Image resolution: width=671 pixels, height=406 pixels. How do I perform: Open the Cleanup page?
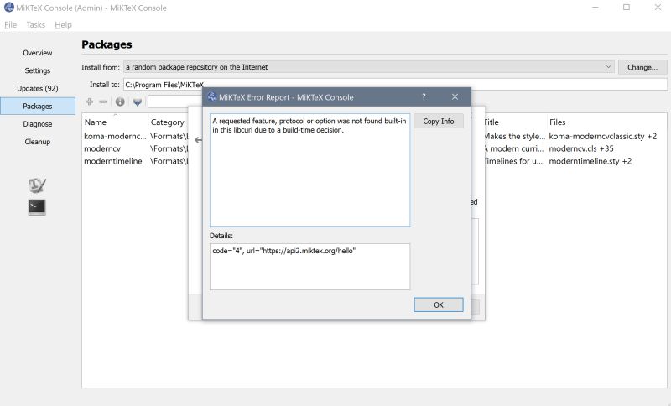pos(38,142)
